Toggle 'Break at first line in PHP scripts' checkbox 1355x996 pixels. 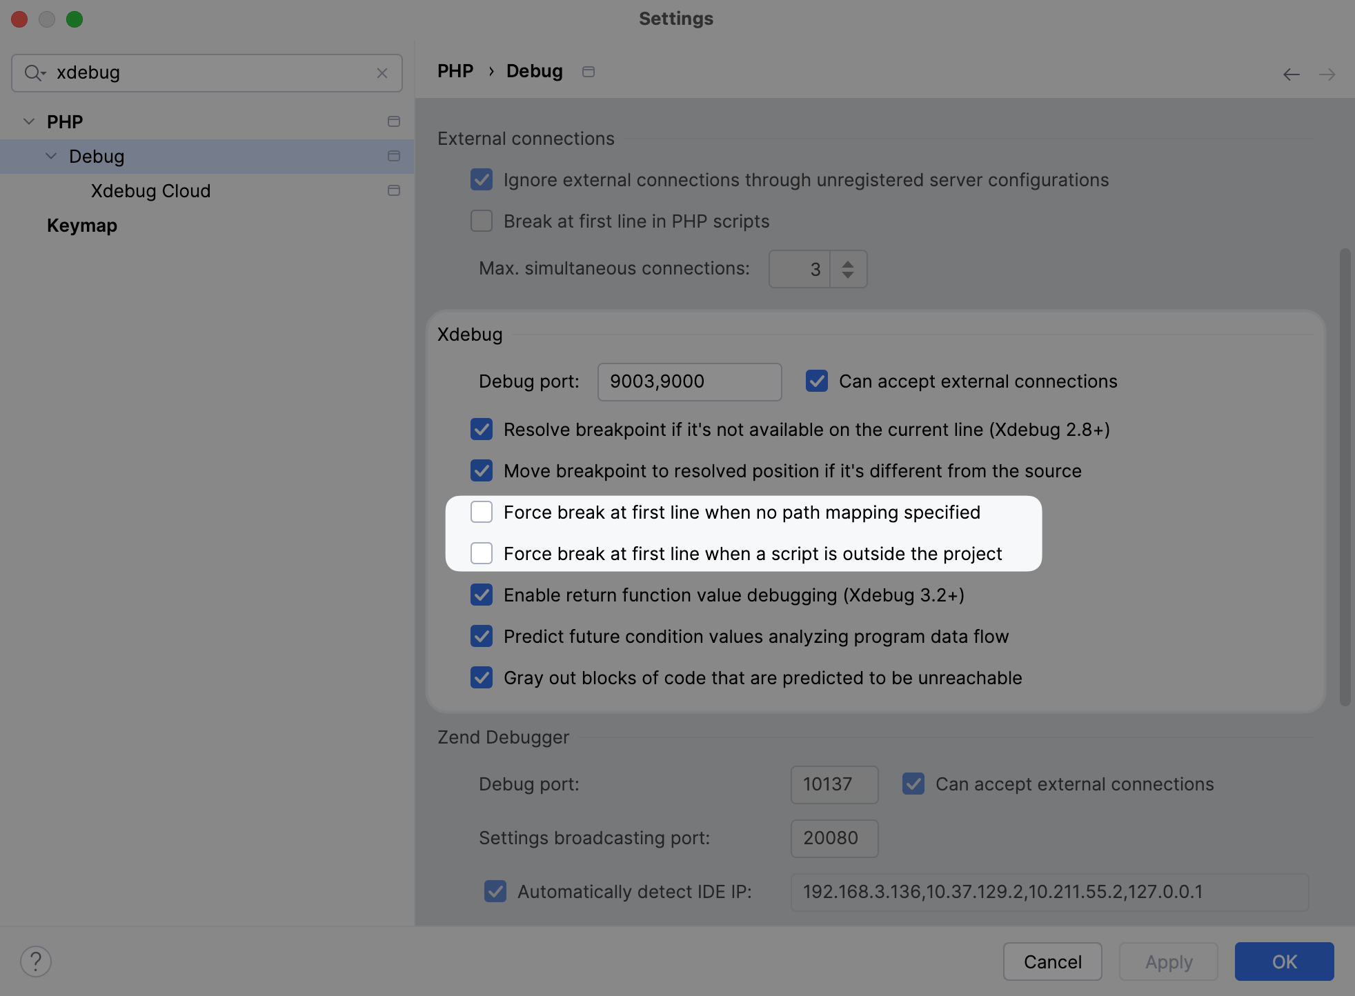click(x=482, y=220)
